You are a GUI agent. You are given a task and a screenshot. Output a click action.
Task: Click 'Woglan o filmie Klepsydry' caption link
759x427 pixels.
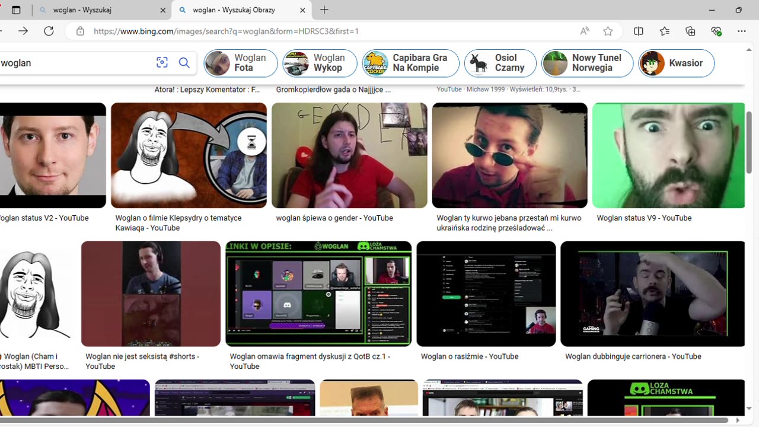coord(178,223)
